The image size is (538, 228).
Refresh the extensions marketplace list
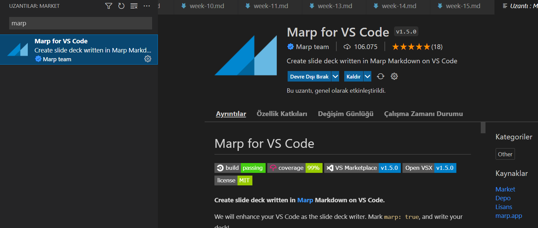[x=121, y=6]
